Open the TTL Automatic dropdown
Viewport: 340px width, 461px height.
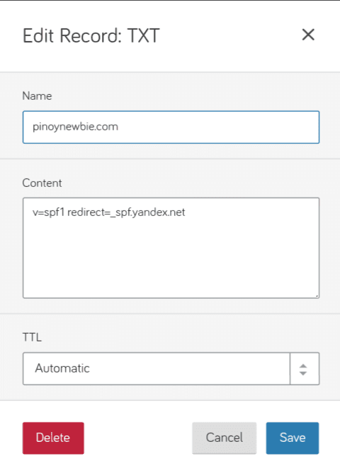(171, 368)
